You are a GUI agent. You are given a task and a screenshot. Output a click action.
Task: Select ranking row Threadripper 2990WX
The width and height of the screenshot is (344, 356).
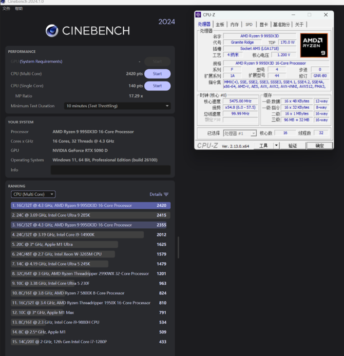[90, 274]
